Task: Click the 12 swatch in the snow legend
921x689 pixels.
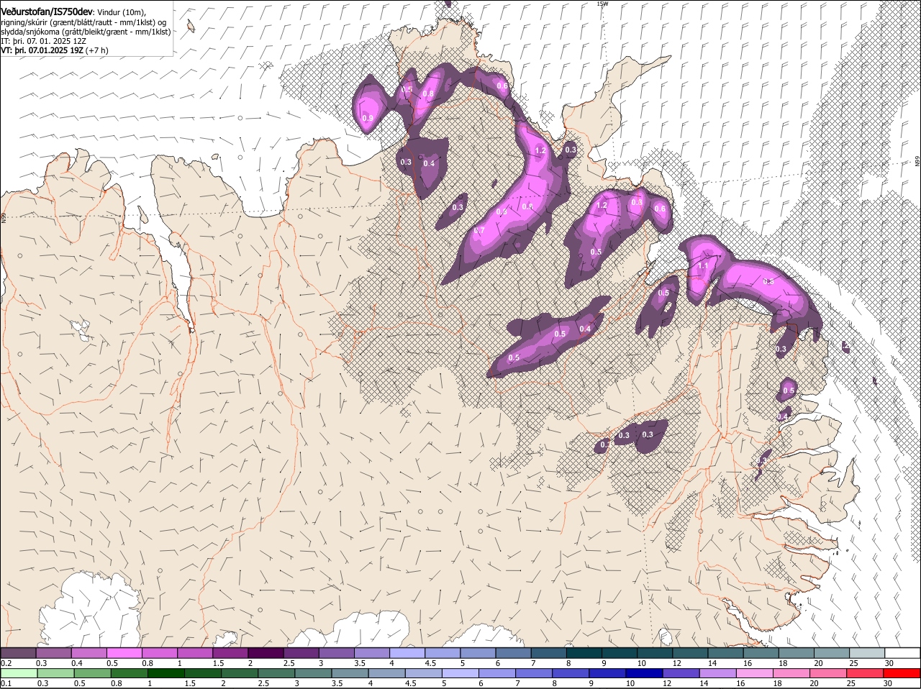Action: coord(690,653)
